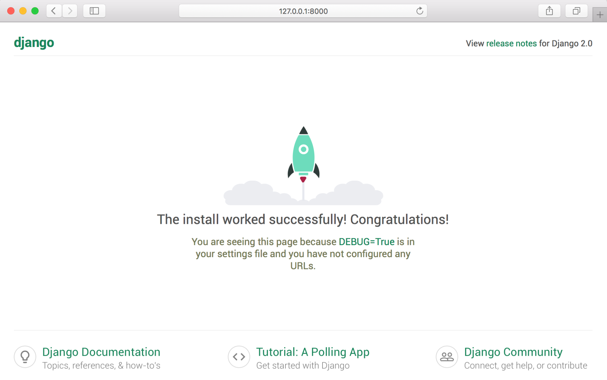The height and width of the screenshot is (380, 607).
Task: Open the Django Community link
Action: (513, 352)
